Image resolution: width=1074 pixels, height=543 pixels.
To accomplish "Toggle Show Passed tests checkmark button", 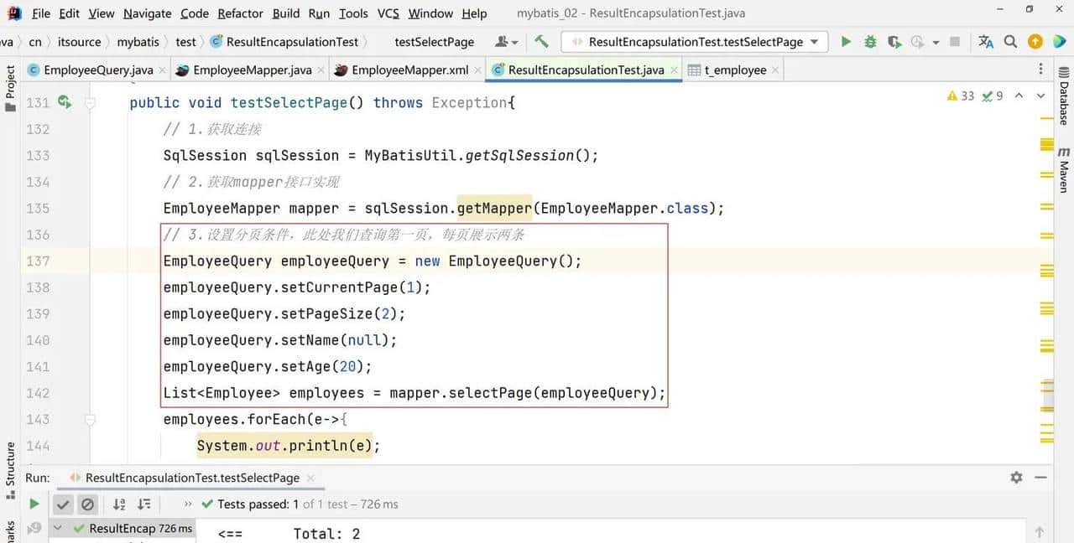I will point(63,504).
